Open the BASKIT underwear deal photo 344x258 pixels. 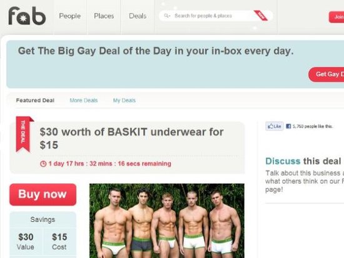coord(167,221)
